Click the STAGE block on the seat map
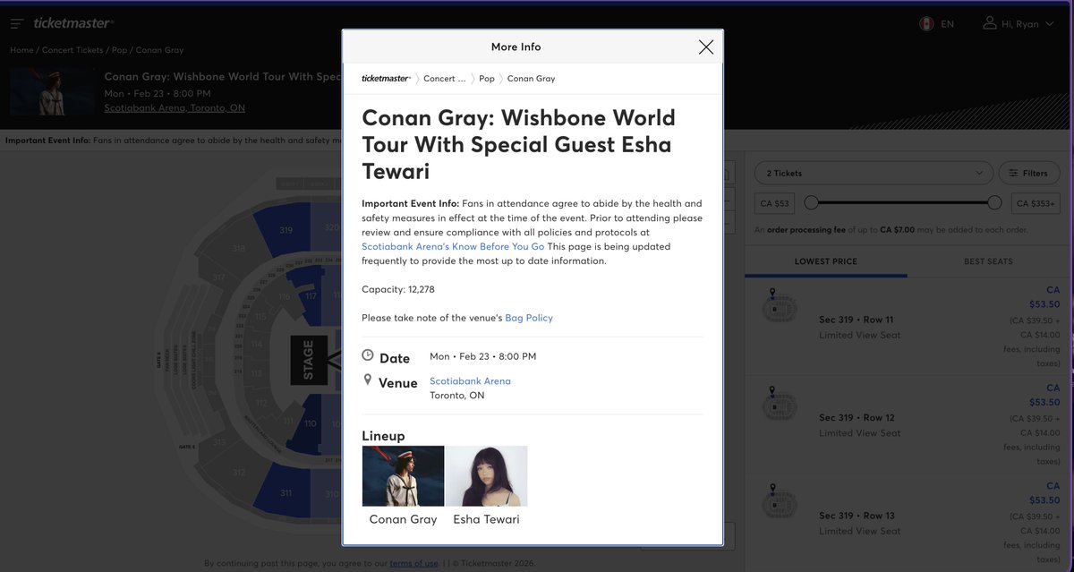 pos(309,361)
